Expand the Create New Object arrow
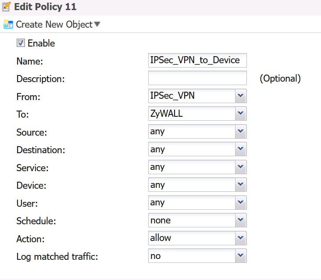The height and width of the screenshot is (280, 321). (97, 25)
